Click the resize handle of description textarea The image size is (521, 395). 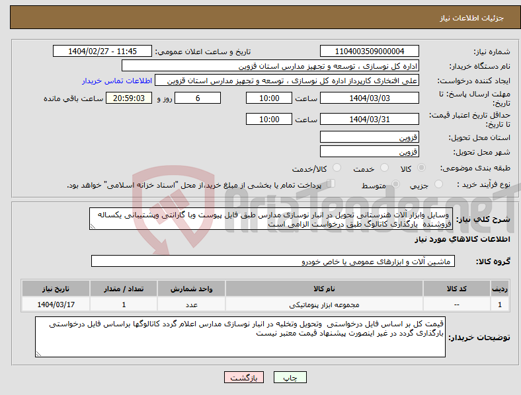point(93,227)
